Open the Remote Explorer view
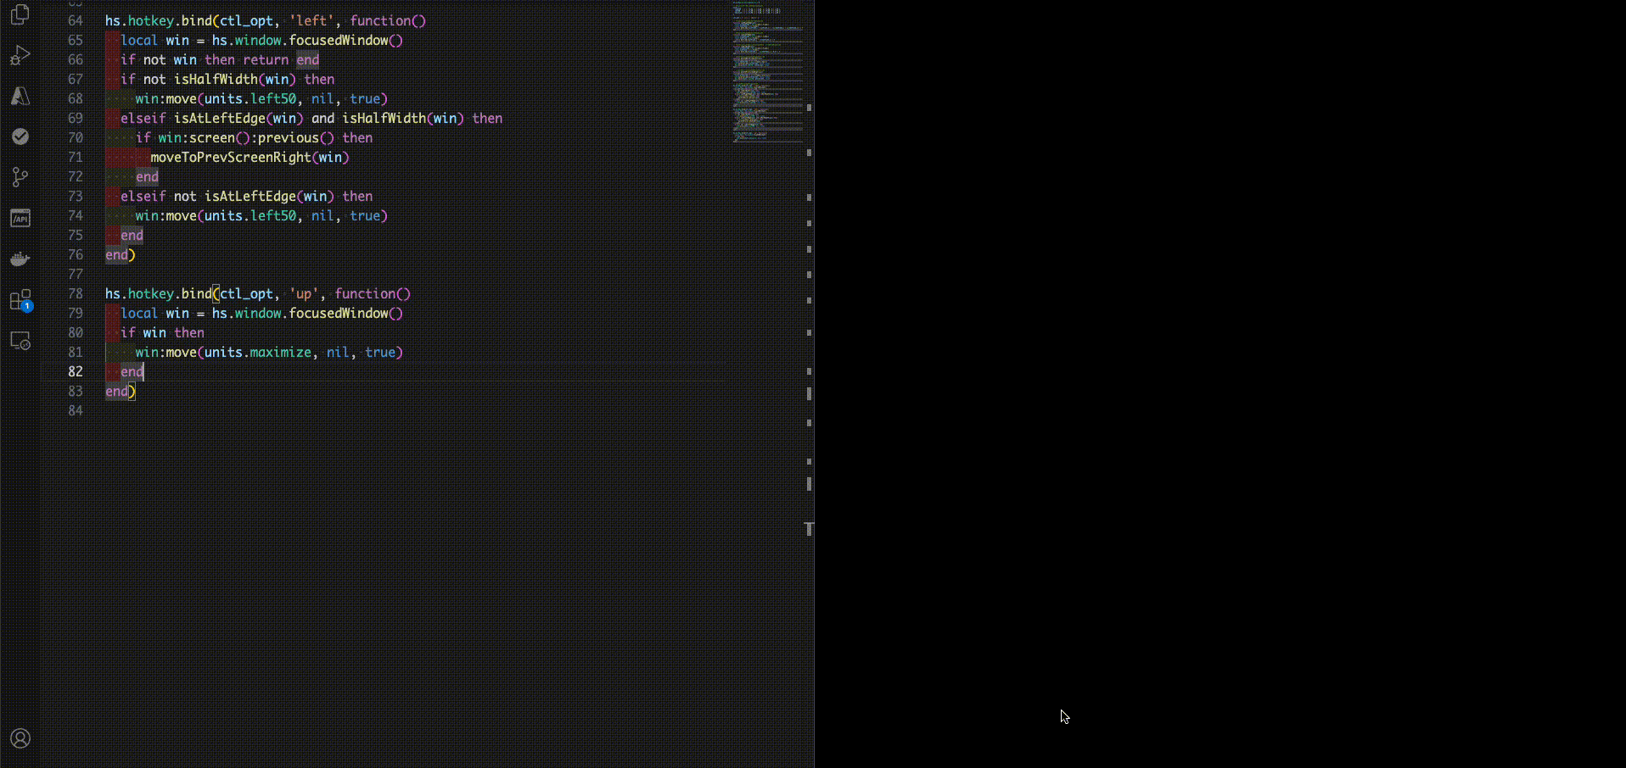This screenshot has width=1626, height=768. [x=20, y=341]
